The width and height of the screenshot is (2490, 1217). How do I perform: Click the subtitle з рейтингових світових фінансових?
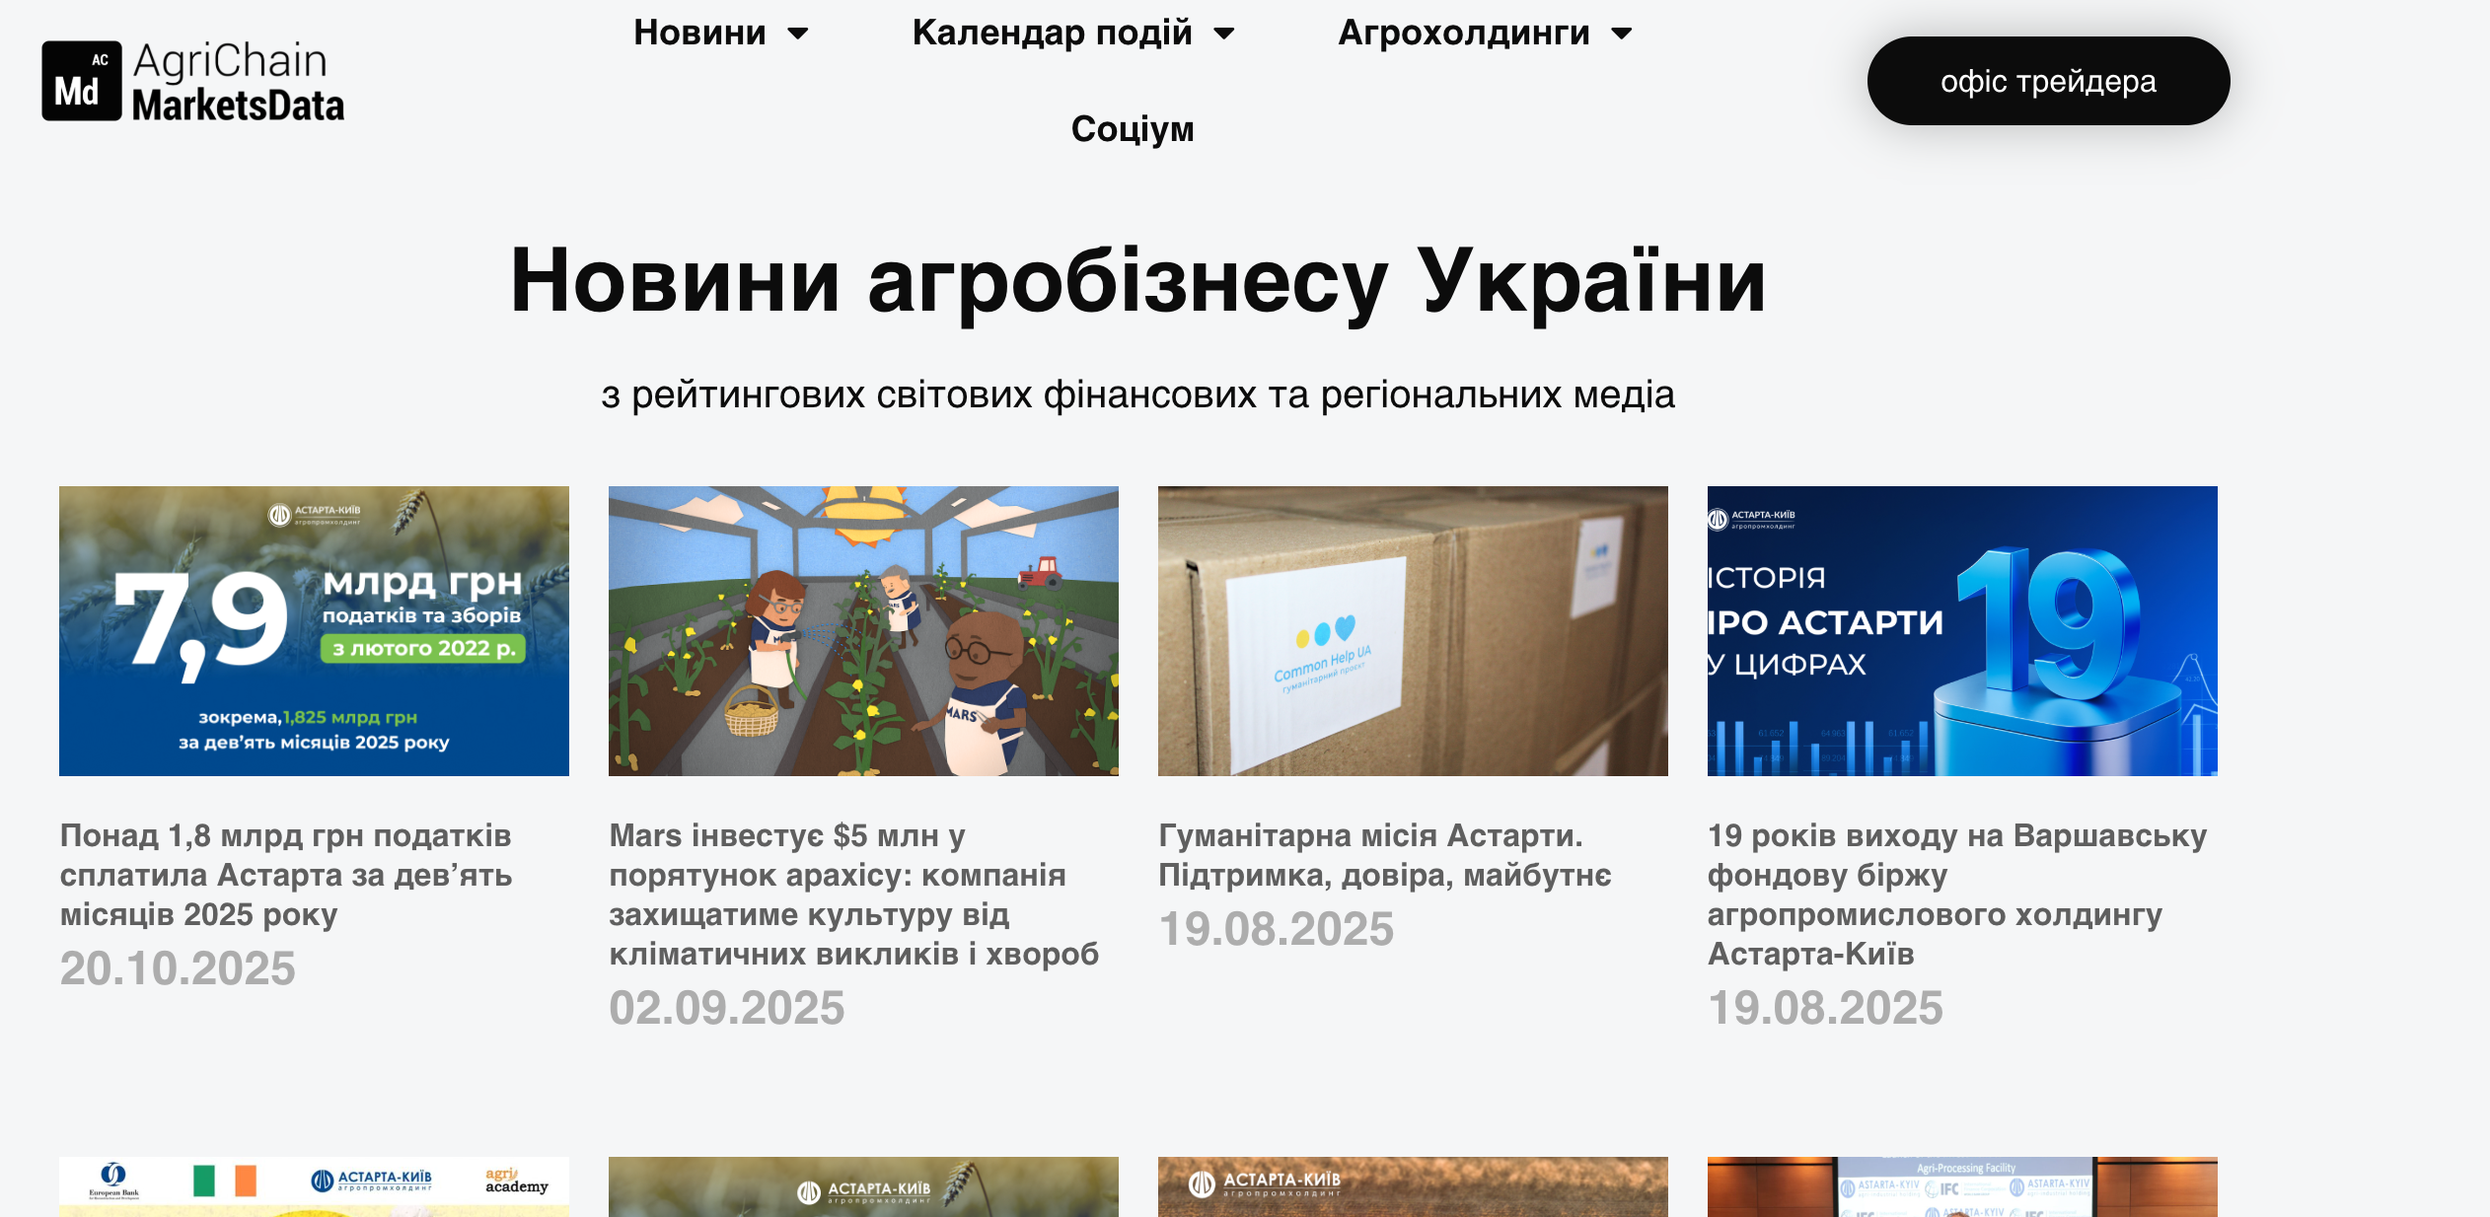pos(1137,394)
